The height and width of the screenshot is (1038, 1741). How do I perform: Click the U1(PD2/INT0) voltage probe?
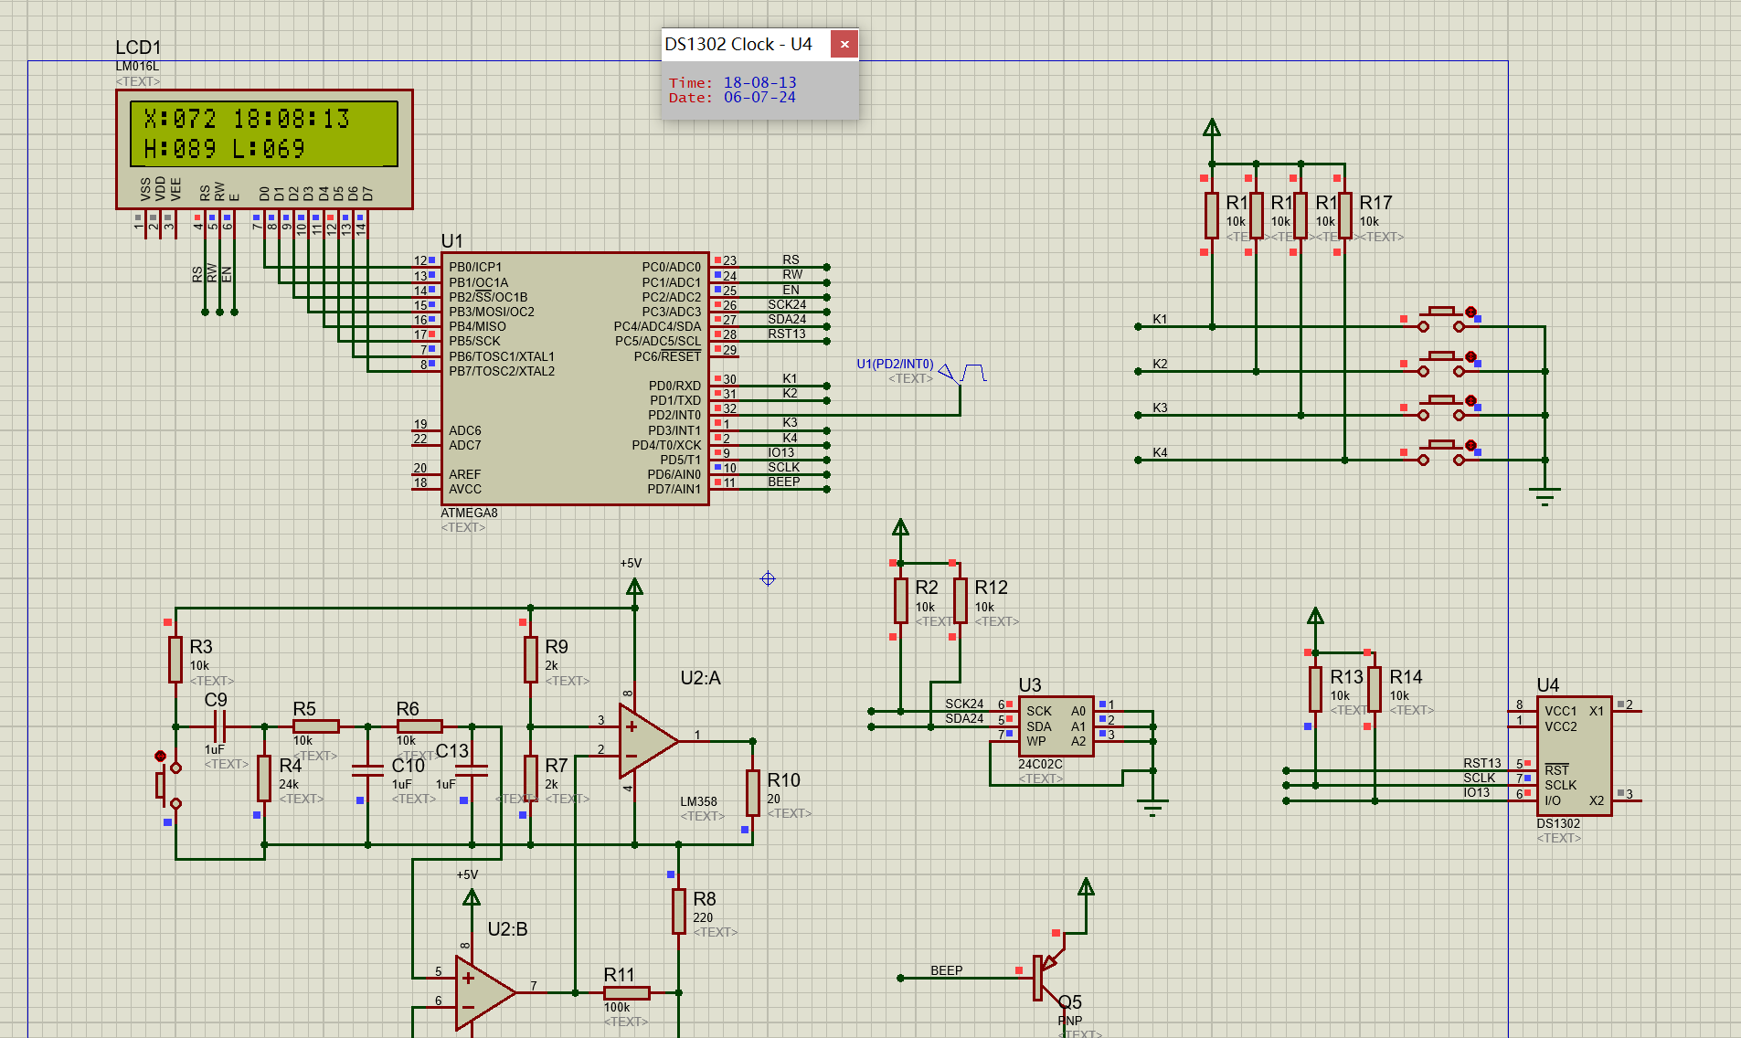pyautogui.click(x=963, y=373)
